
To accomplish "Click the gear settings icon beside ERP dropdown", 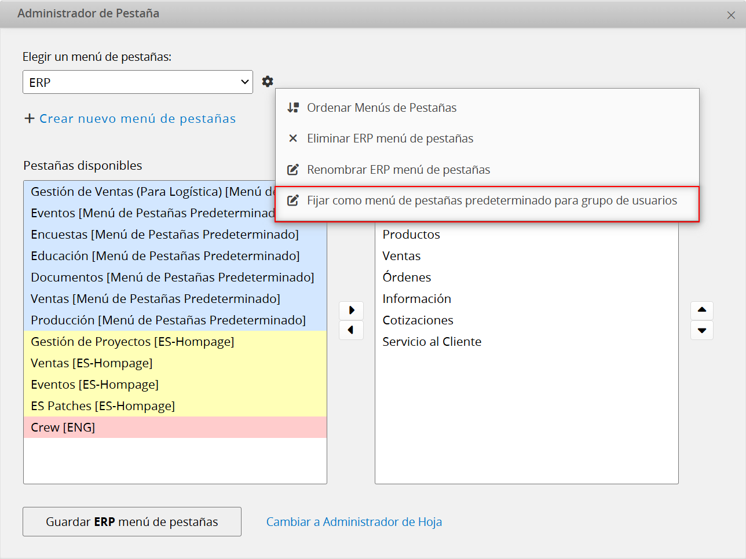I will click(x=267, y=82).
